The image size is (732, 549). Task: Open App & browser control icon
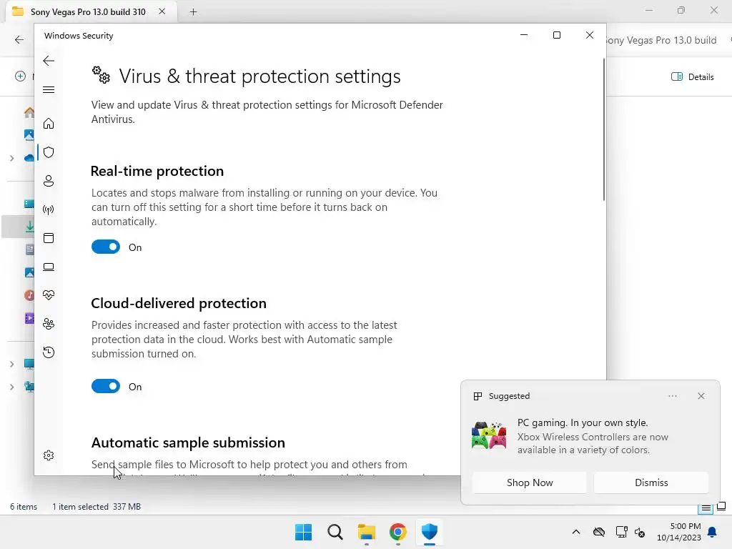pyautogui.click(x=49, y=238)
